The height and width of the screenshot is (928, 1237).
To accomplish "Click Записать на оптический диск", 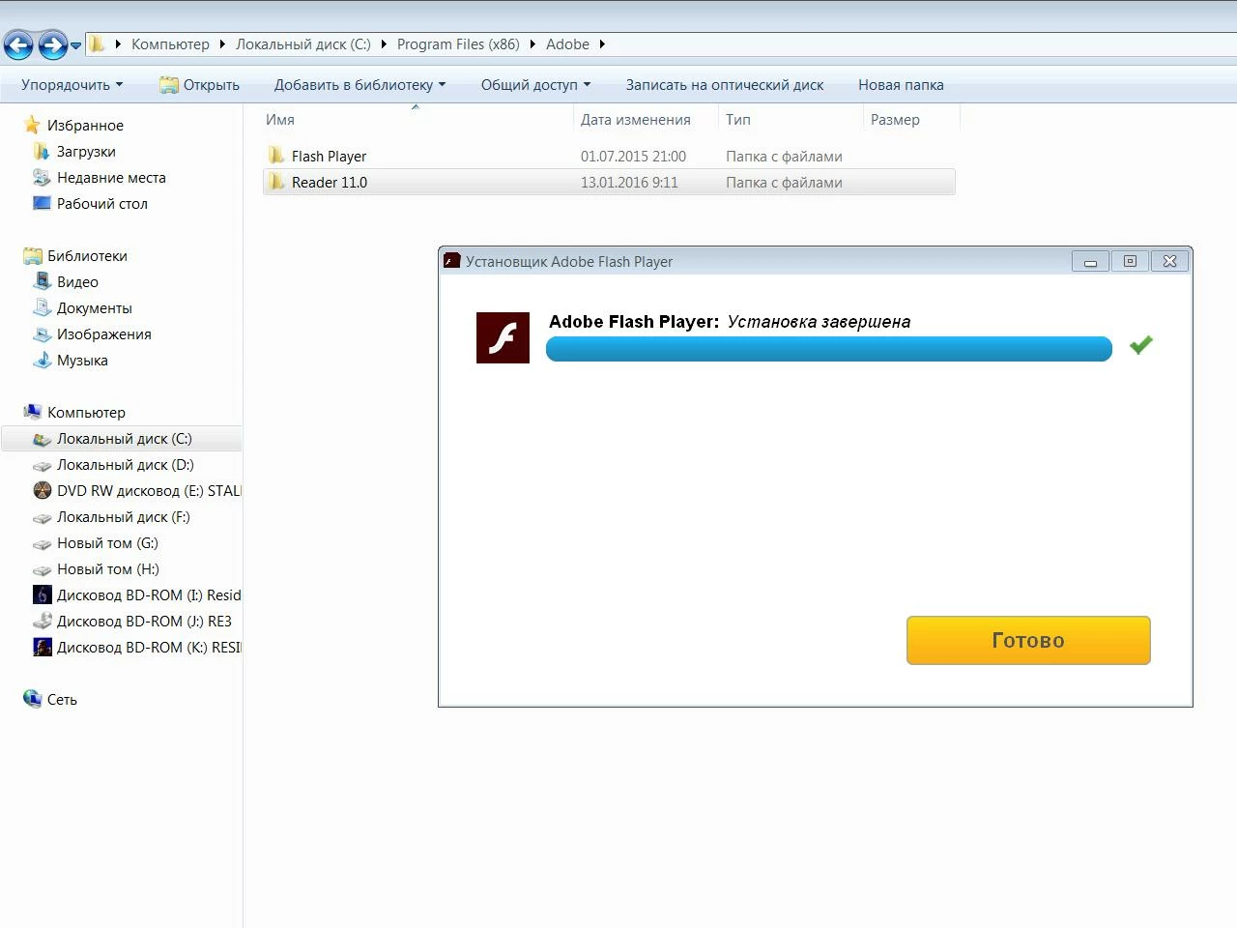I will coord(725,85).
